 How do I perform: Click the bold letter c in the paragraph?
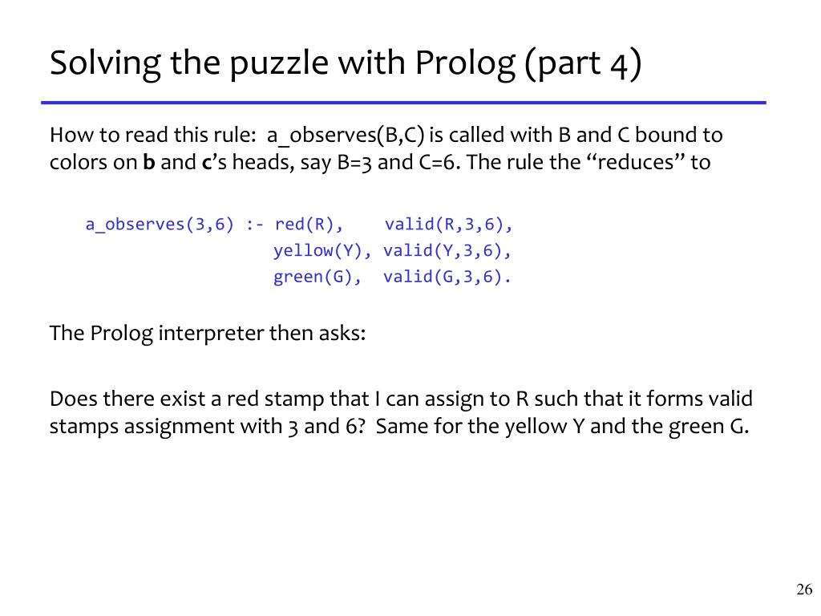(x=206, y=163)
